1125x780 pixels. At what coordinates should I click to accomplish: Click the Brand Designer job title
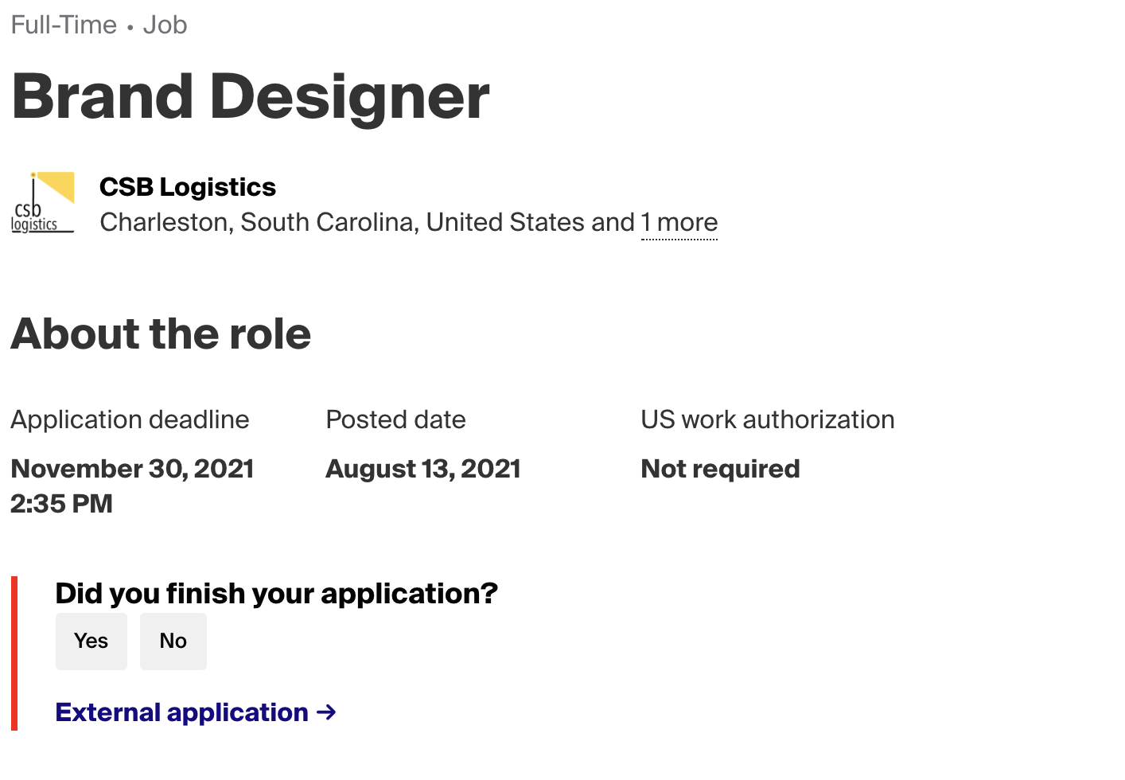click(251, 97)
